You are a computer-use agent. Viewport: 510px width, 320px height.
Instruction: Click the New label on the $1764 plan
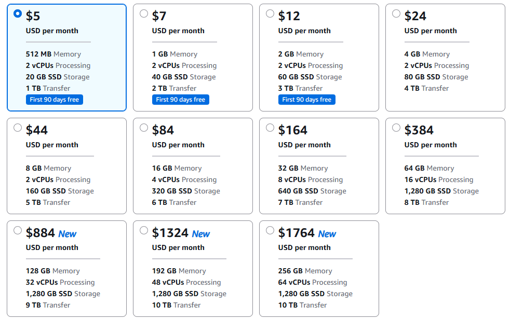pos(327,234)
